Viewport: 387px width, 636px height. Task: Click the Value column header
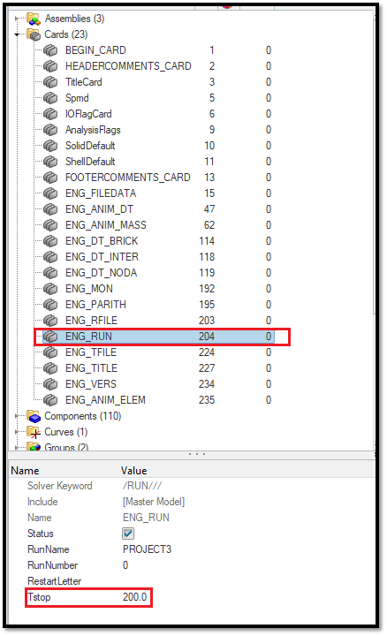134,471
